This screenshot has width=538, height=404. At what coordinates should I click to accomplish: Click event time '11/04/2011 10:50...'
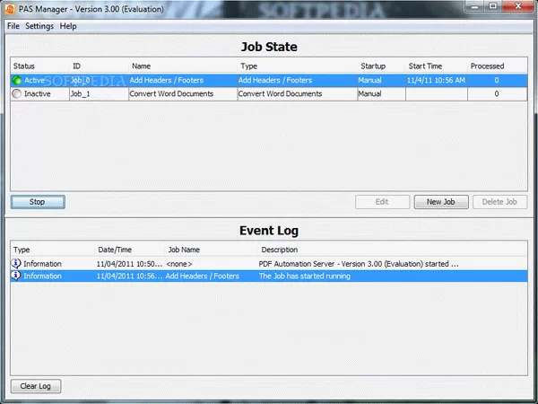[129, 264]
